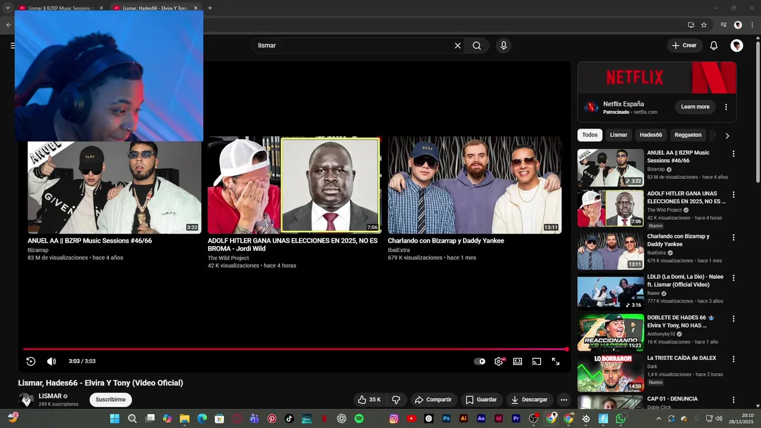Open La TRISTE CAÍDA de DALEX title
This screenshot has height=428, width=761.
pyautogui.click(x=681, y=358)
